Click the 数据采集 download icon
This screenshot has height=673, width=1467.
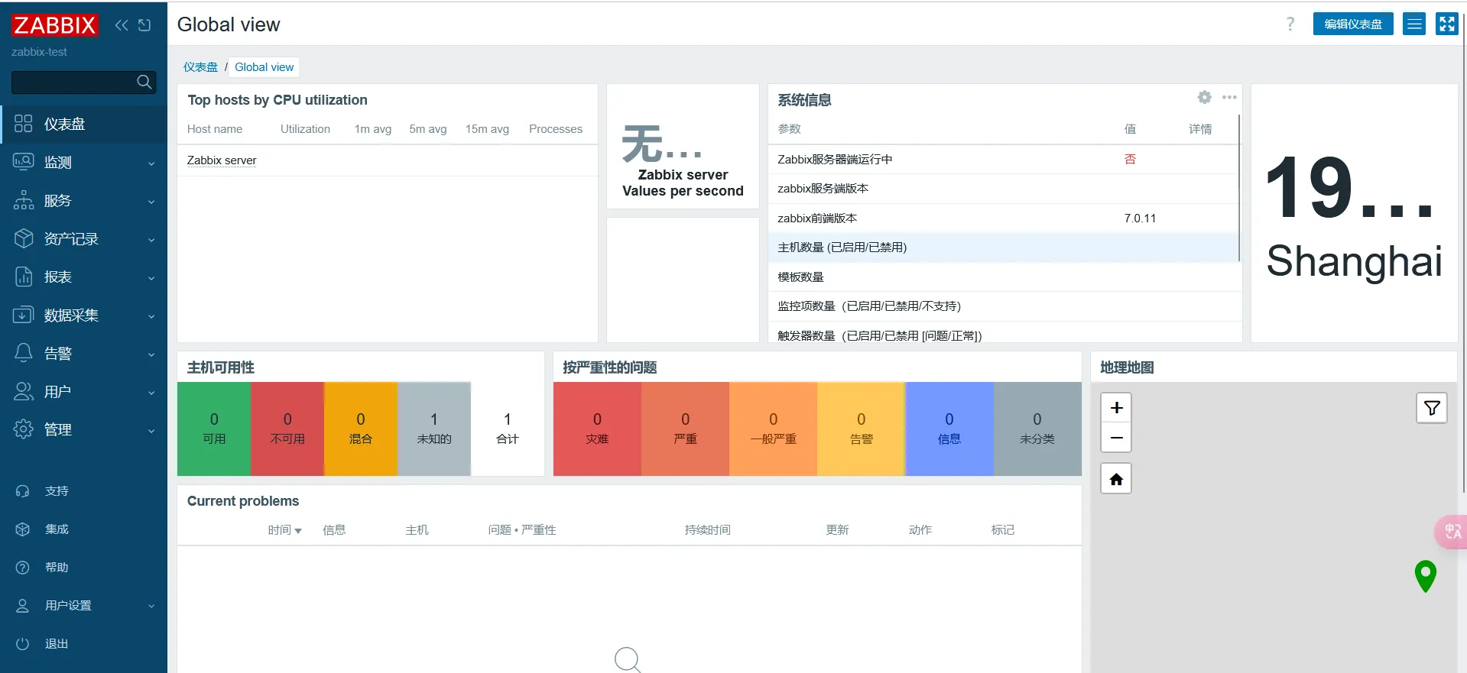click(x=24, y=315)
